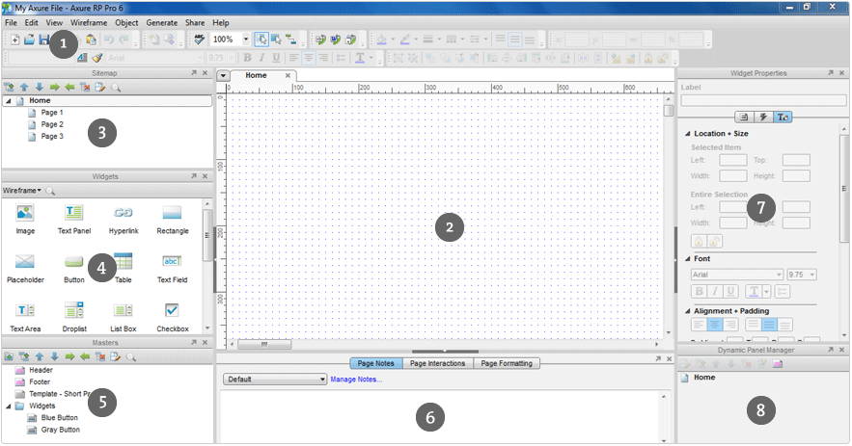Image resolution: width=852 pixels, height=446 pixels.
Task: Collapse the Location + Size section
Action: [x=687, y=134]
